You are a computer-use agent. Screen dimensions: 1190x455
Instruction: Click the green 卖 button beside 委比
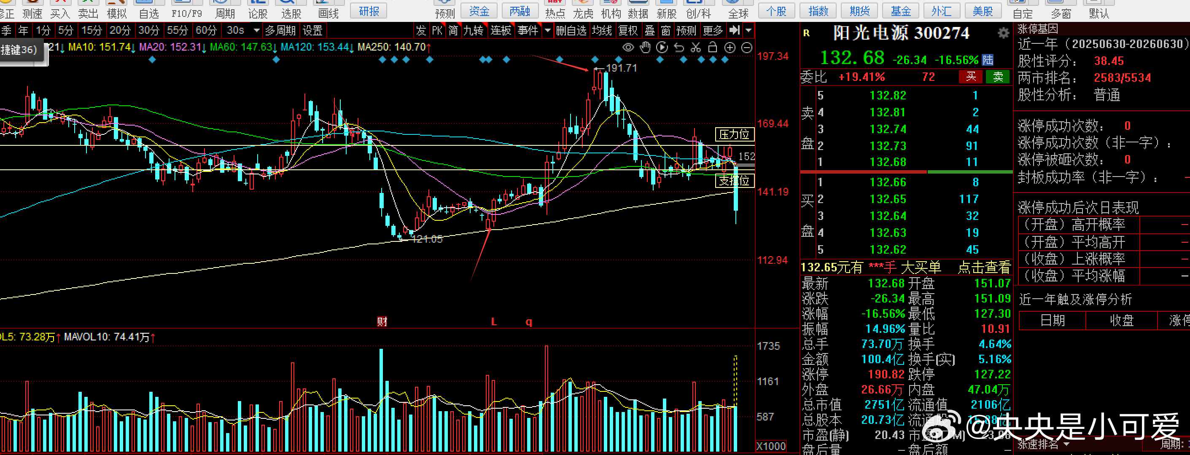tap(998, 77)
